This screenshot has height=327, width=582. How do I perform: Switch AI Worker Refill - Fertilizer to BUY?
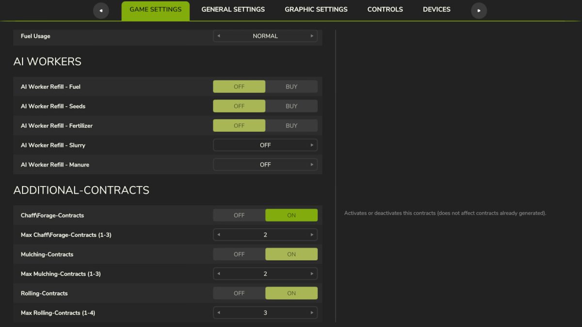coord(291,125)
